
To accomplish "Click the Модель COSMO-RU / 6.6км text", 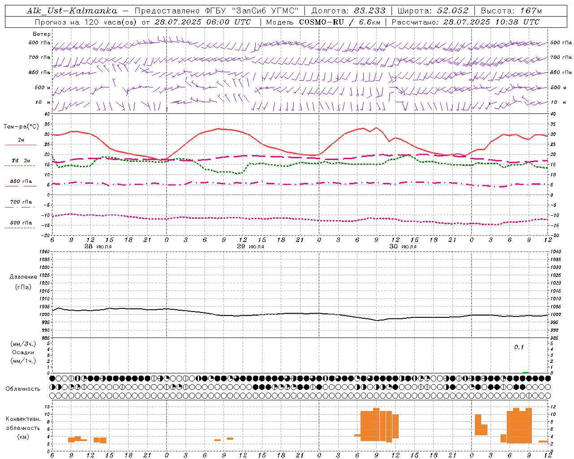I will (323, 22).
